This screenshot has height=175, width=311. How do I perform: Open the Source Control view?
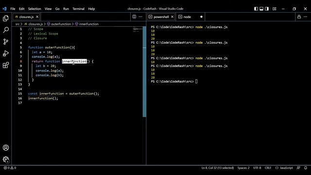[x=6, y=41]
